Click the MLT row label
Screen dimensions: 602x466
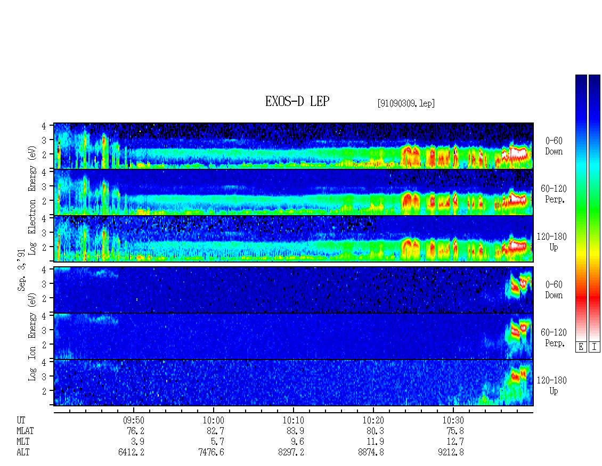point(23,442)
